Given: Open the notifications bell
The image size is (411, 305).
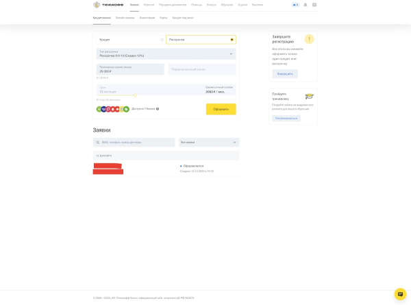Looking at the screenshot, I should coord(306,5).
